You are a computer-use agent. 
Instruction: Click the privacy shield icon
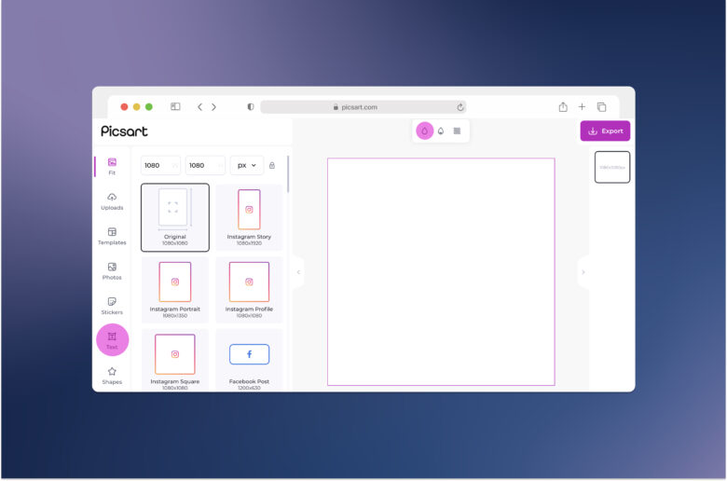pyautogui.click(x=251, y=107)
